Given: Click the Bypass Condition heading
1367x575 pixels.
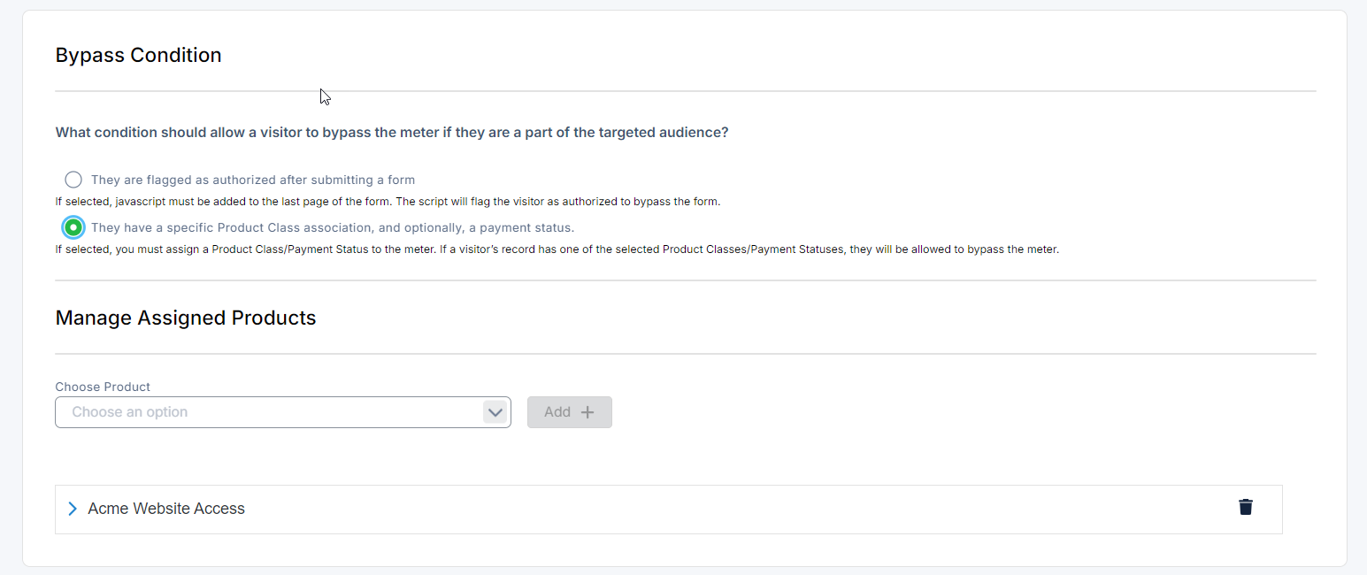Looking at the screenshot, I should tap(138, 55).
